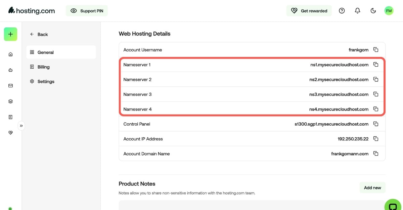Copy the Account Username frankgom
The image size is (403, 210).
coord(376,50)
